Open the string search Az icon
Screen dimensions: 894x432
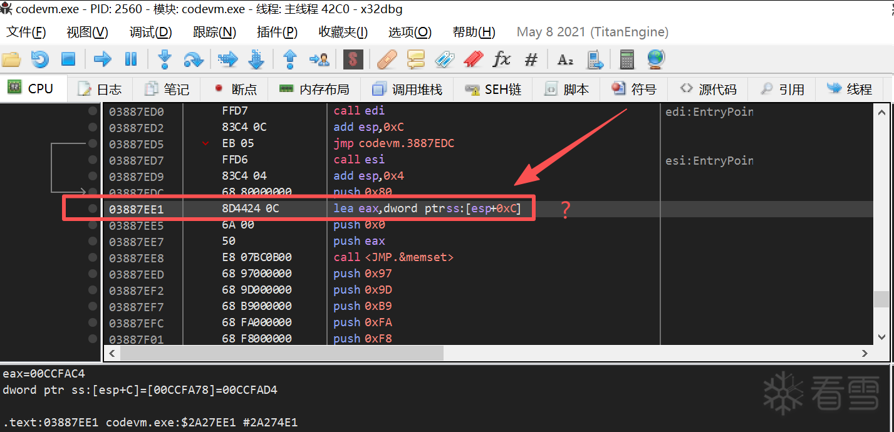565,59
